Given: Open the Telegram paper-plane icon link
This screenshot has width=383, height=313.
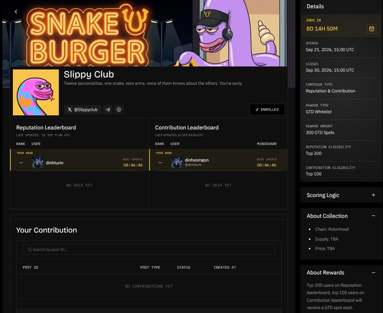Looking at the screenshot, I should [108, 110].
